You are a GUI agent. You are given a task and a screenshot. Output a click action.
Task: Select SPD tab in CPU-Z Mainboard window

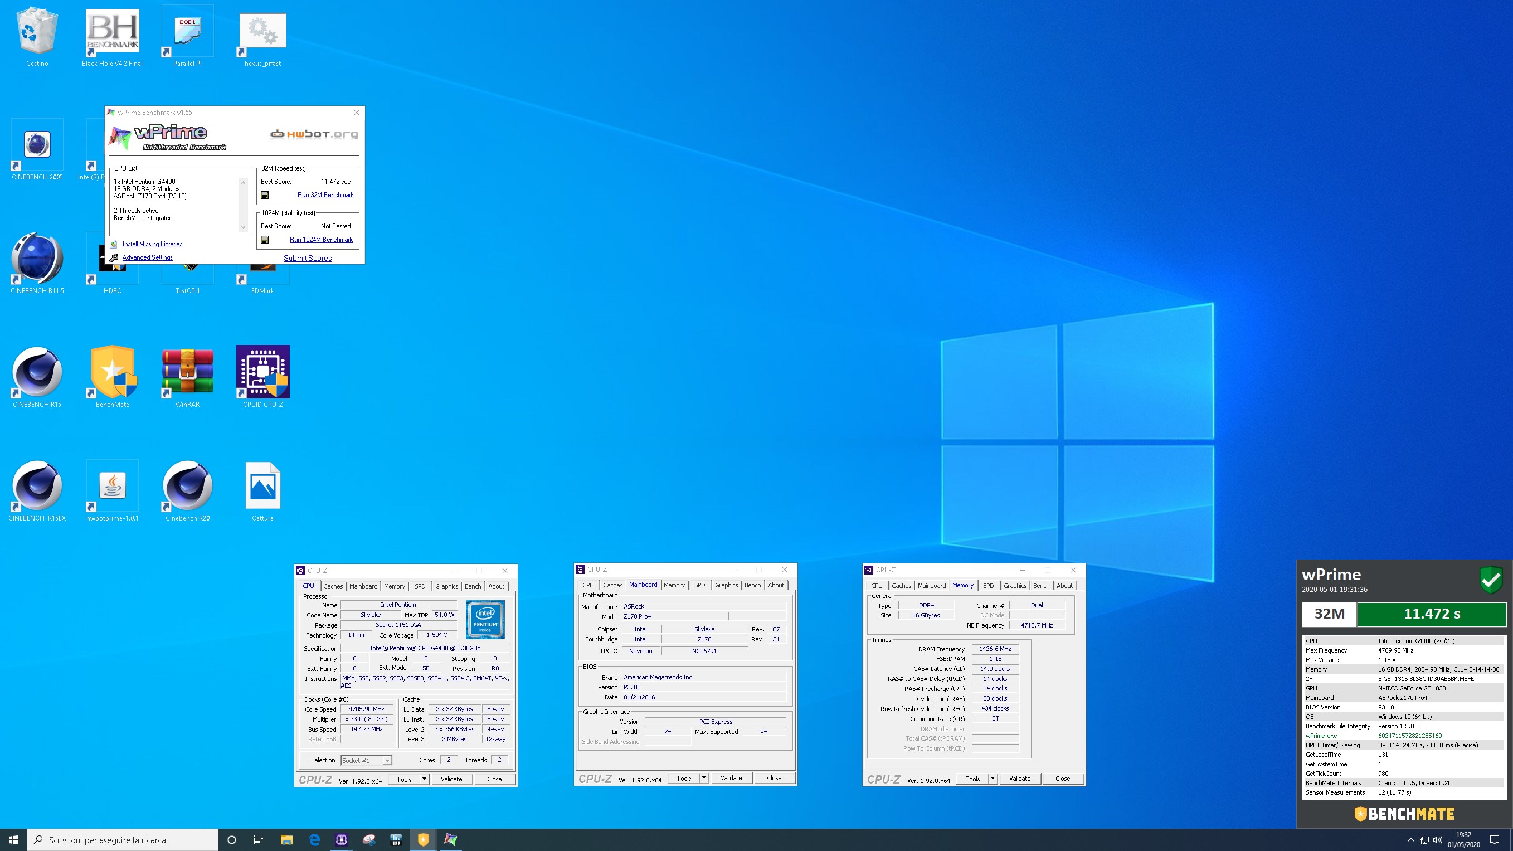[699, 585]
